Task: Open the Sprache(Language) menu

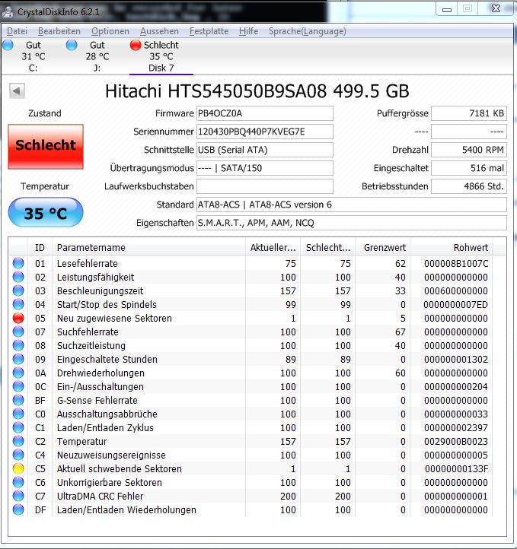Action: coord(308,31)
